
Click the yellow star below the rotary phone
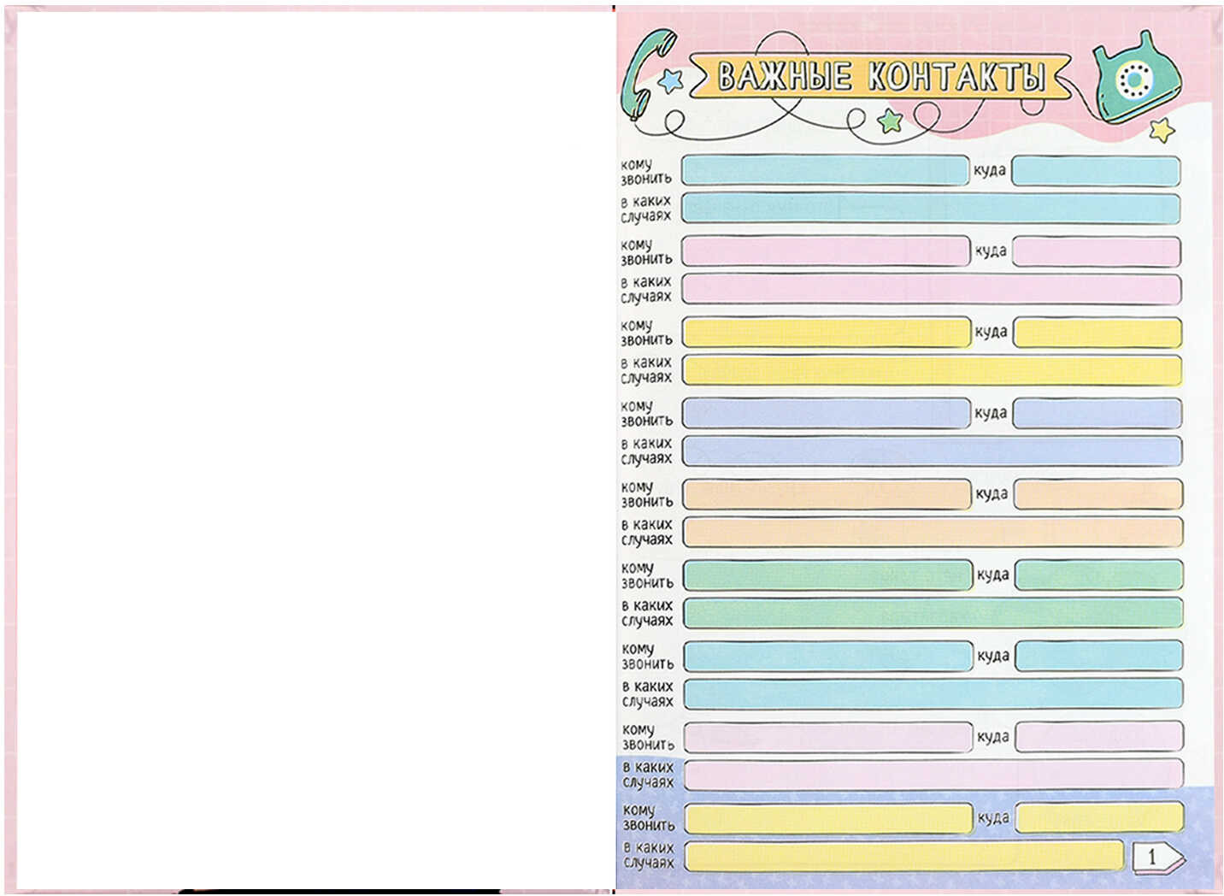[x=1161, y=130]
